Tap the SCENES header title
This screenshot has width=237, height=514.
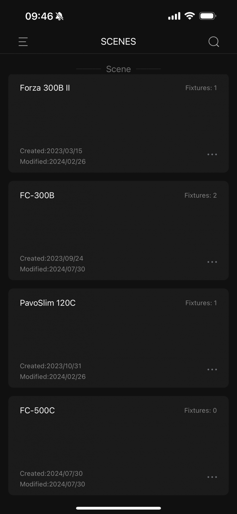pyautogui.click(x=118, y=42)
